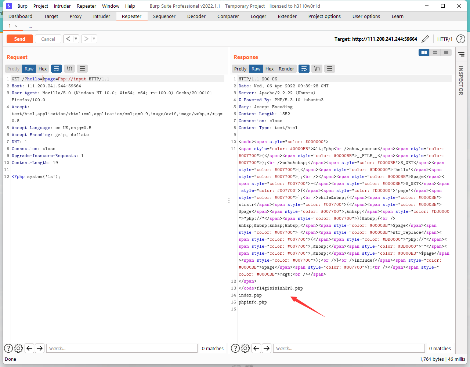Select request Hex view

click(x=43, y=69)
